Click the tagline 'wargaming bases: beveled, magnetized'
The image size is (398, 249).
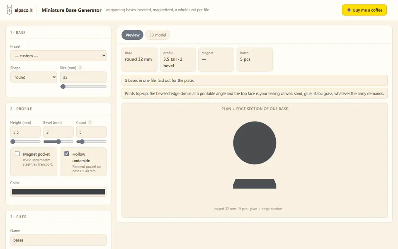[158, 10]
